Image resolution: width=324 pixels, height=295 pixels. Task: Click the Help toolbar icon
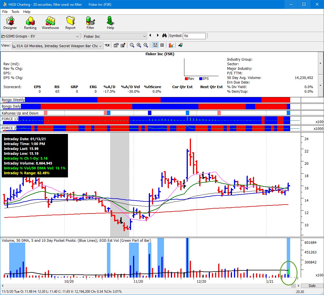coord(110,23)
